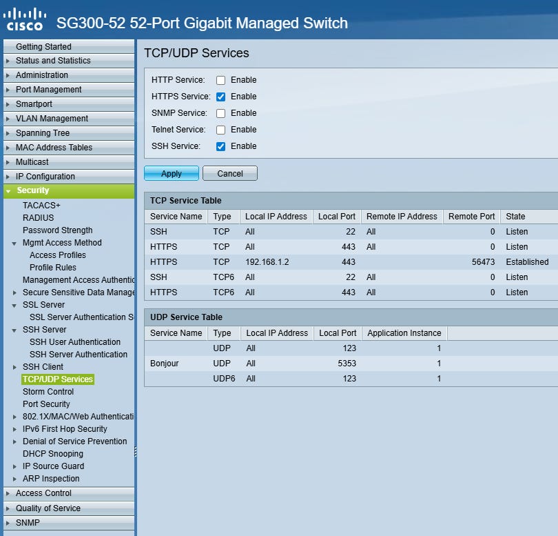The height and width of the screenshot is (536, 558).
Task: Select highlighted TCP/UDP Services item
Action: coord(58,379)
